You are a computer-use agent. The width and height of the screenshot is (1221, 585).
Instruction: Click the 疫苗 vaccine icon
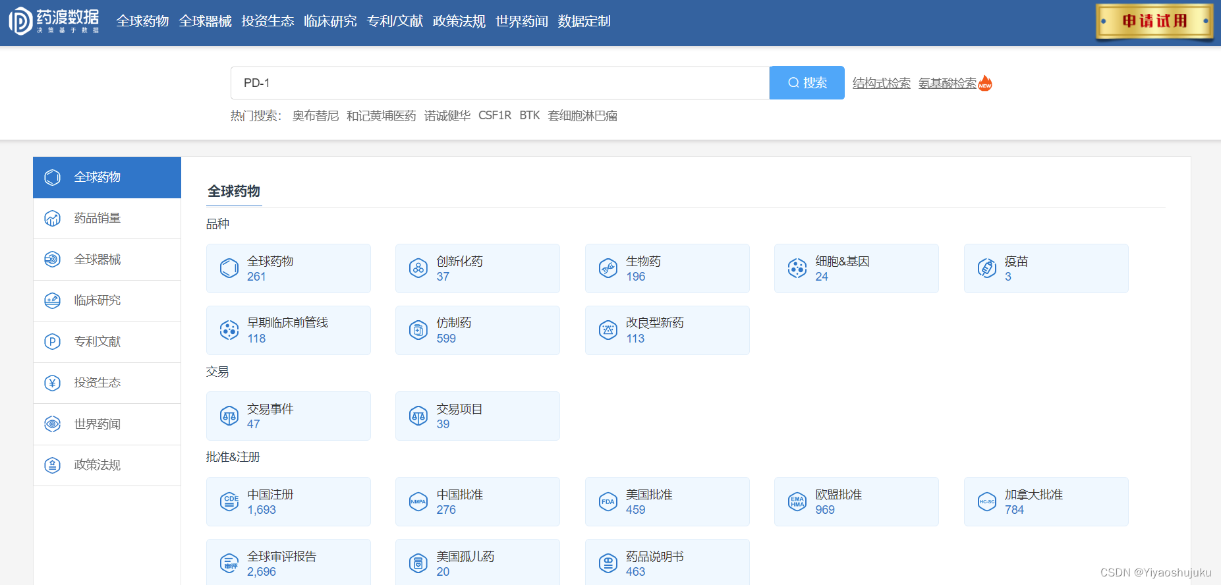pyautogui.click(x=987, y=268)
